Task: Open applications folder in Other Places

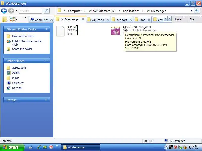Action: [19, 68]
